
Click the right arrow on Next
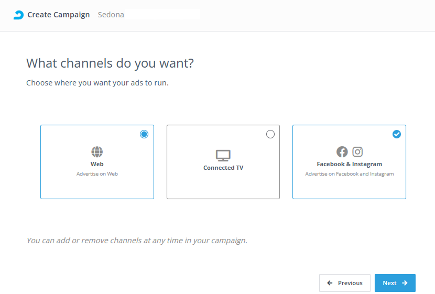click(x=405, y=283)
